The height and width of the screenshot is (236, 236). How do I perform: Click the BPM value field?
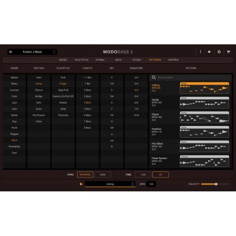click(x=151, y=184)
